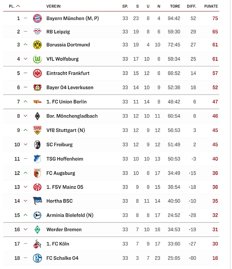
Task: Click the VfB Stuttgart crest
Action: 37,130
